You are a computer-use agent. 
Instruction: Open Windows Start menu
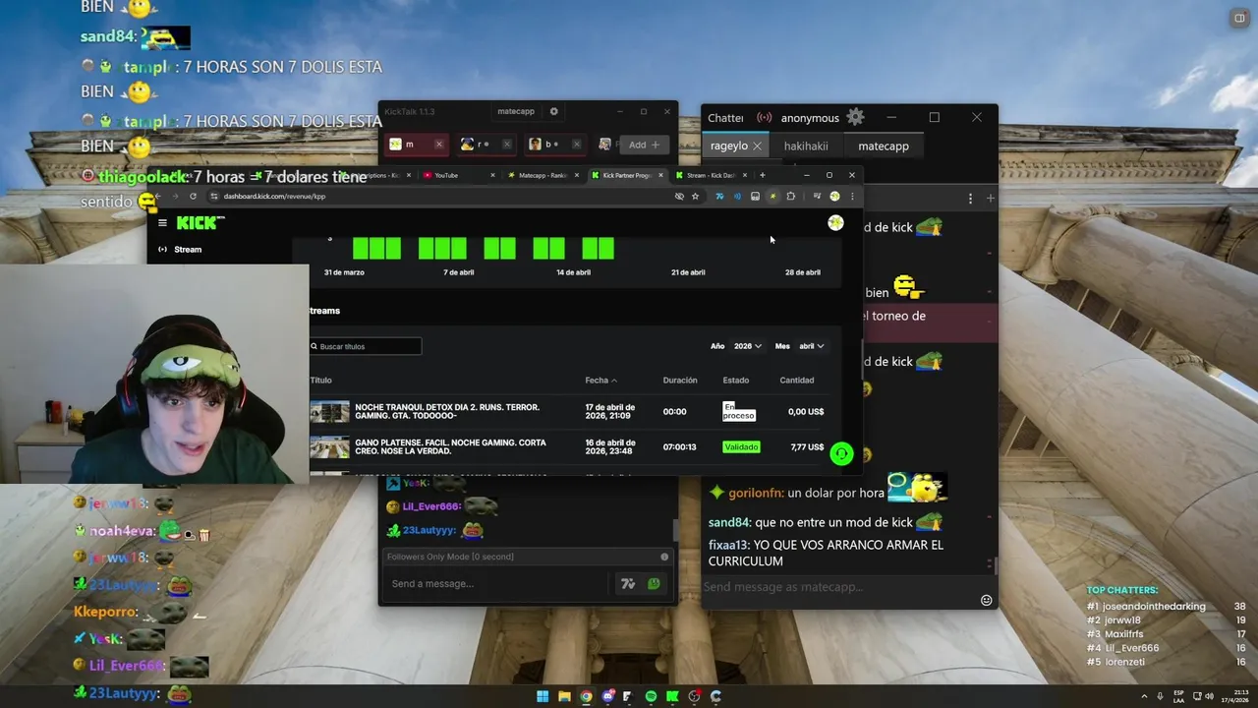[x=543, y=696]
